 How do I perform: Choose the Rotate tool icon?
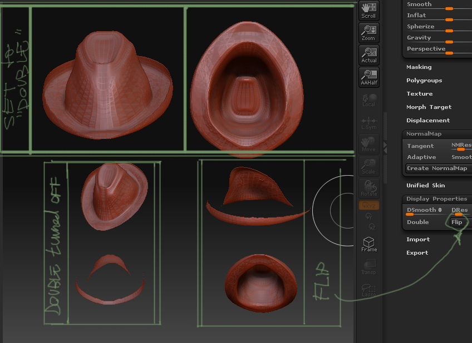coord(368,188)
